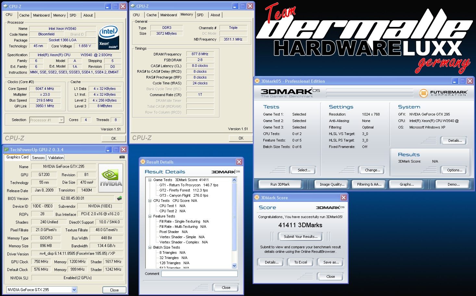Switch to CPU tab in Memory CPU-Z window
The image size is (476, 296).
pyautogui.click(x=136, y=15)
